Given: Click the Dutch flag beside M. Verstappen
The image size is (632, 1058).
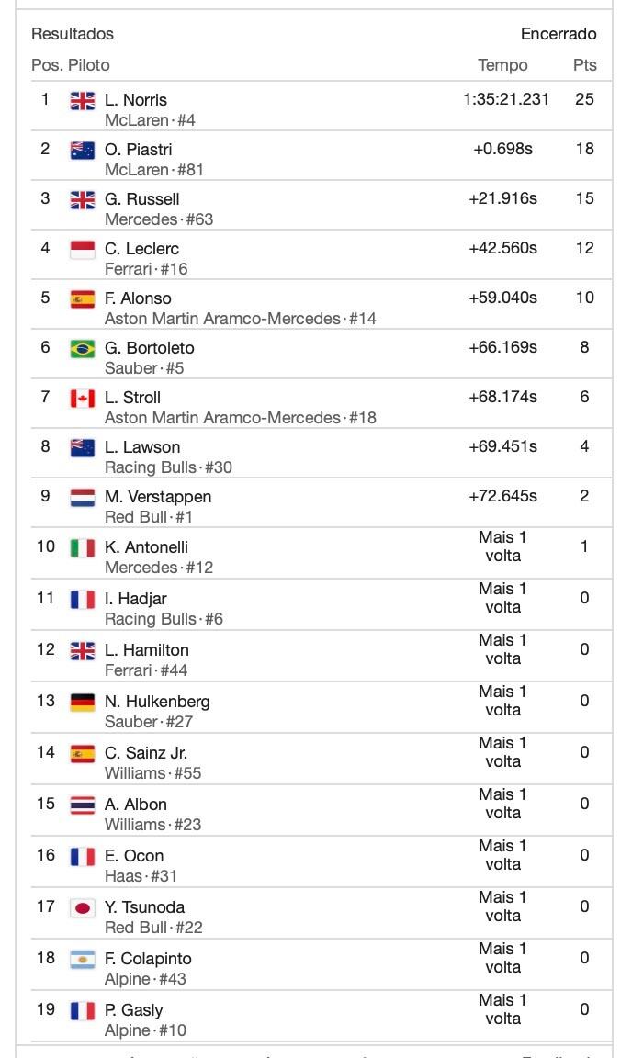Looking at the screenshot, I should coord(83,498).
